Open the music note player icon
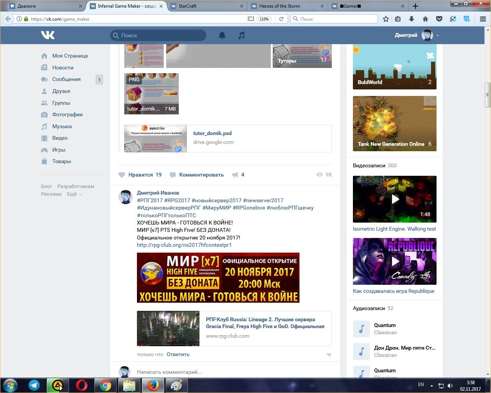Screen dimensions: 491x393 click(241, 35)
